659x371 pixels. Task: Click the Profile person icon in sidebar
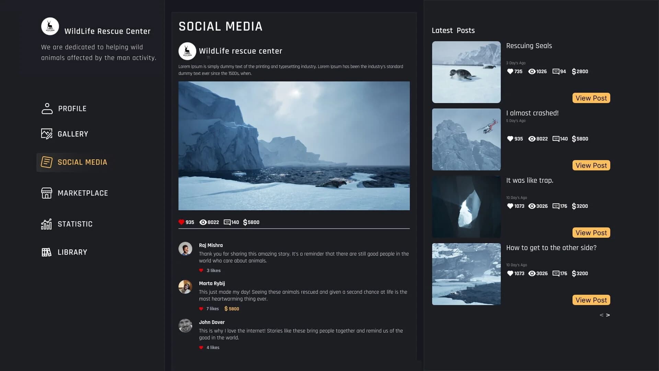tap(47, 109)
